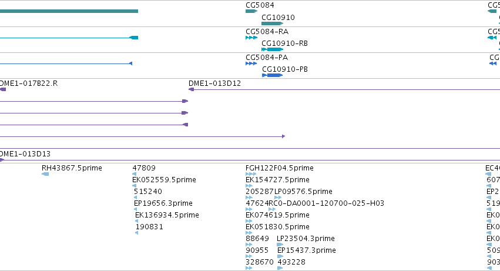Open the DME1-017B22.R feature label

[29, 83]
